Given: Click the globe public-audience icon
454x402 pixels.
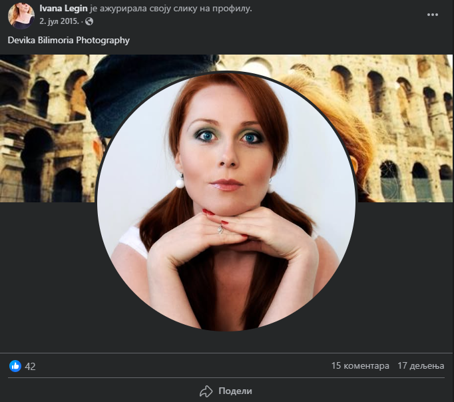Looking at the screenshot, I should coord(89,21).
